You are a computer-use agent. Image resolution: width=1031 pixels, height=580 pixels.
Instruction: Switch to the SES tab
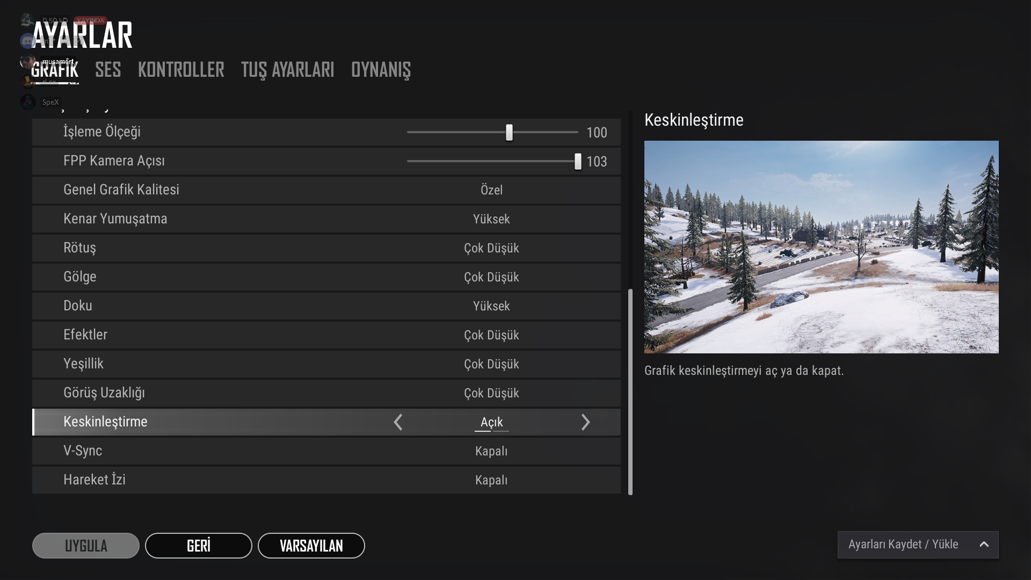tap(107, 70)
